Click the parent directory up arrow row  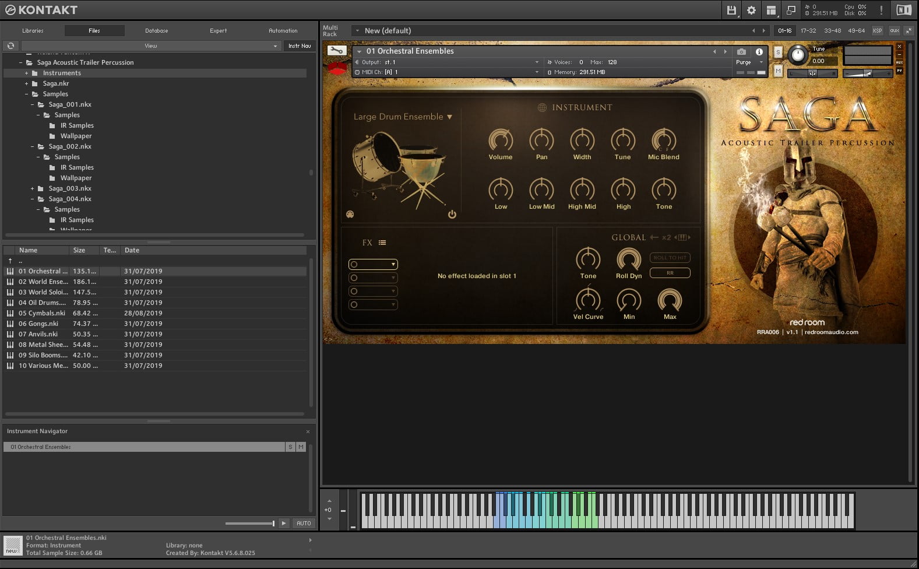tap(155, 261)
